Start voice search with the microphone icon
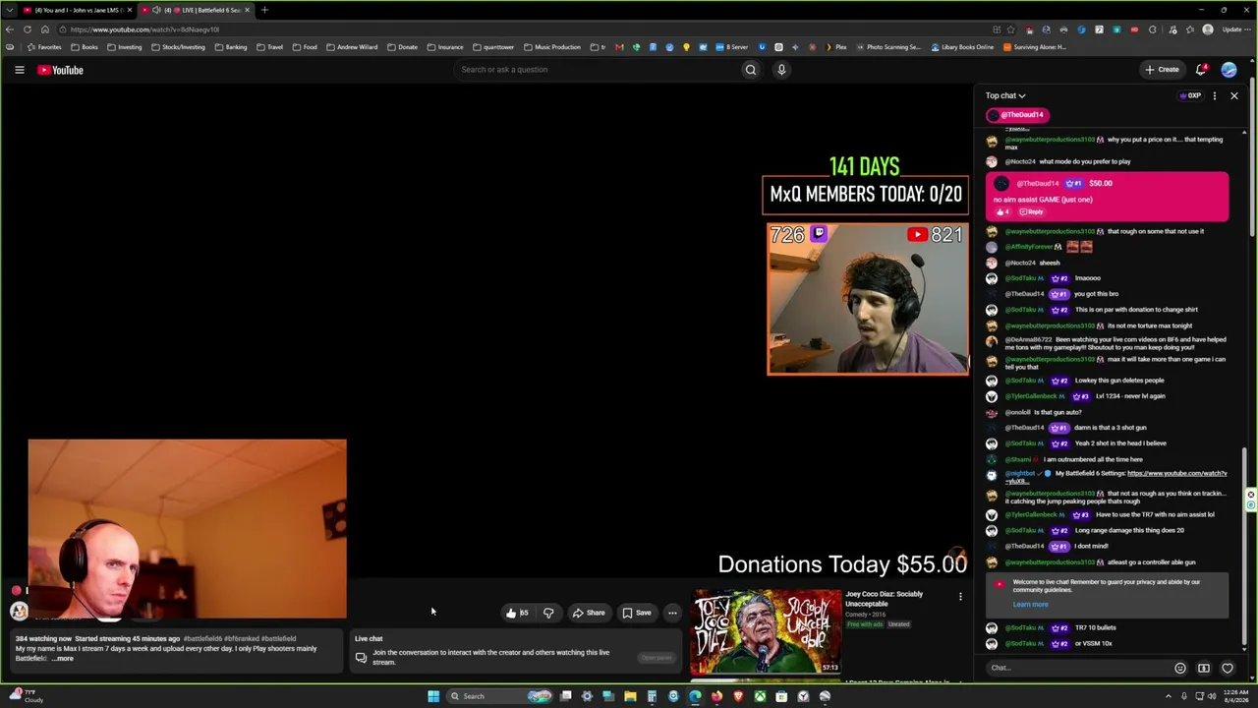Viewport: 1258px width, 708px height. coord(781,70)
